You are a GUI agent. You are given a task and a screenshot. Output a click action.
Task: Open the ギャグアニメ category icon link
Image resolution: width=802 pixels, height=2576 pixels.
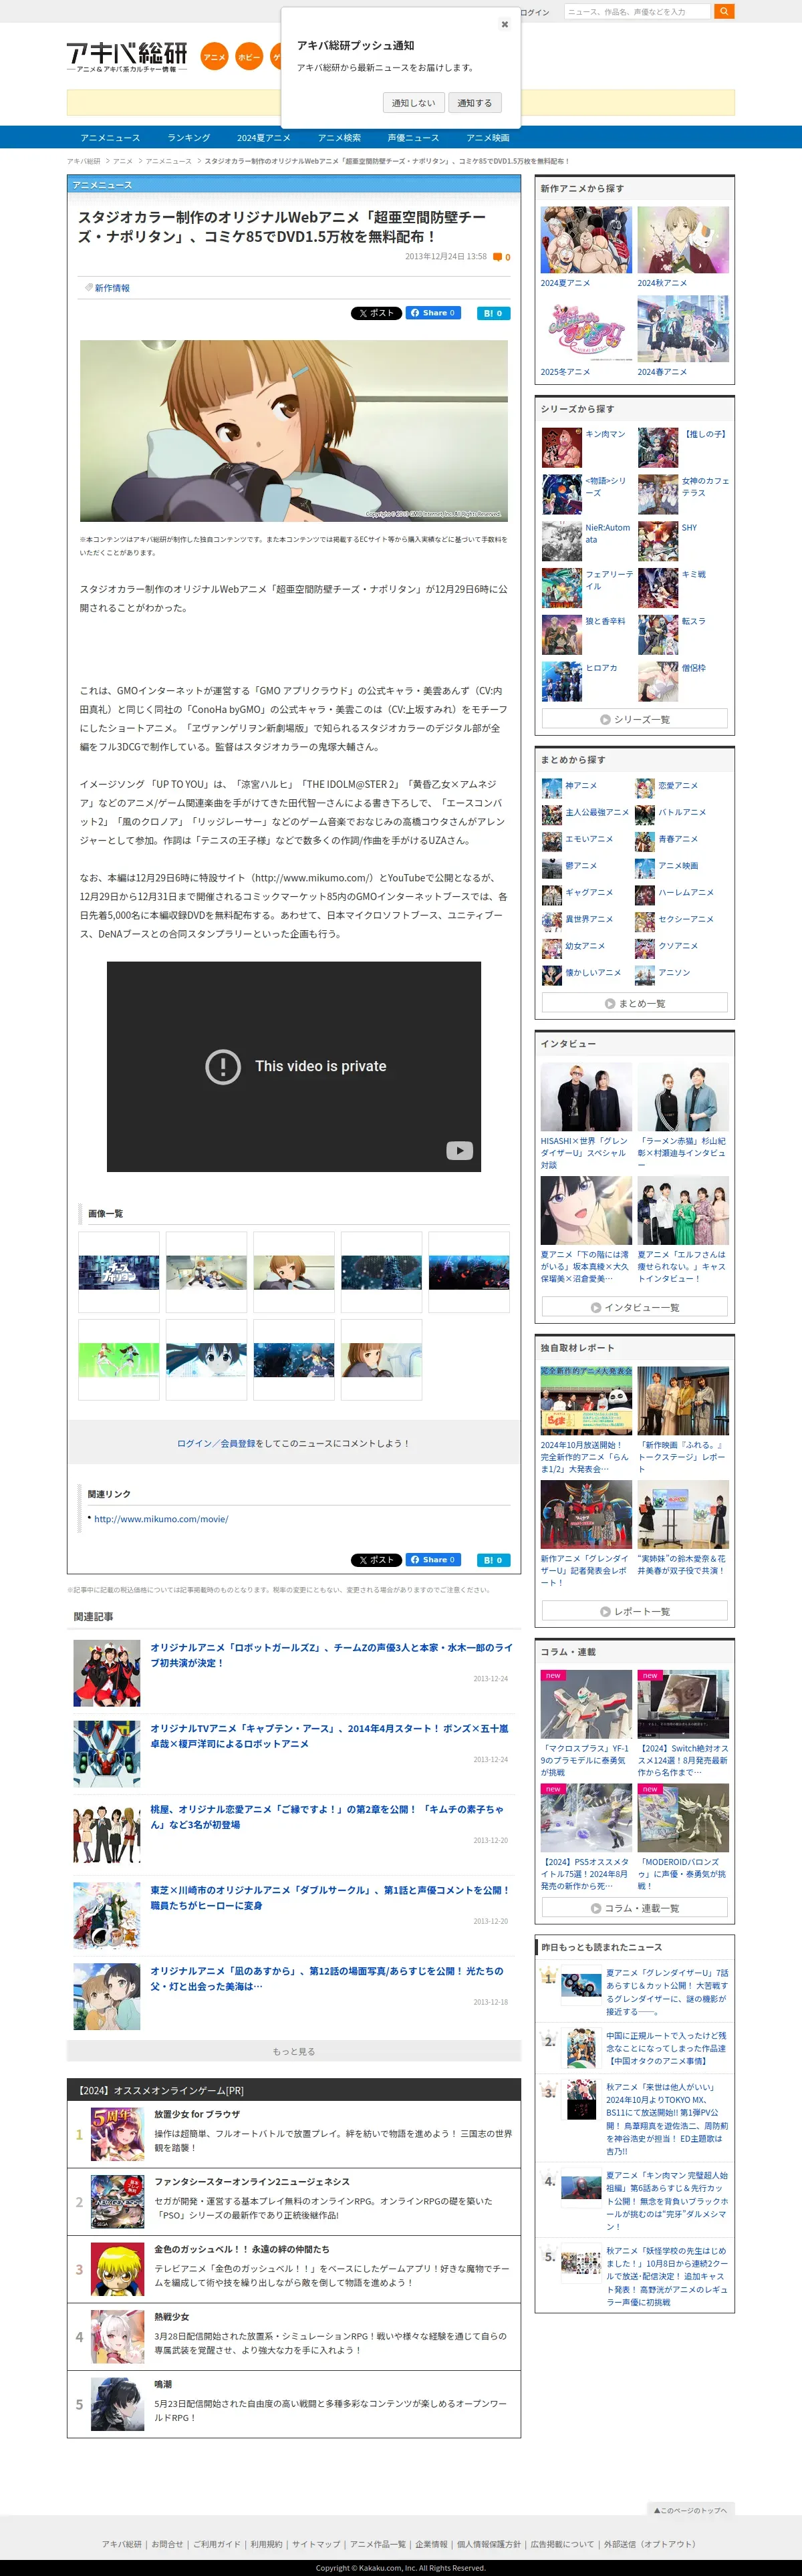tap(552, 894)
